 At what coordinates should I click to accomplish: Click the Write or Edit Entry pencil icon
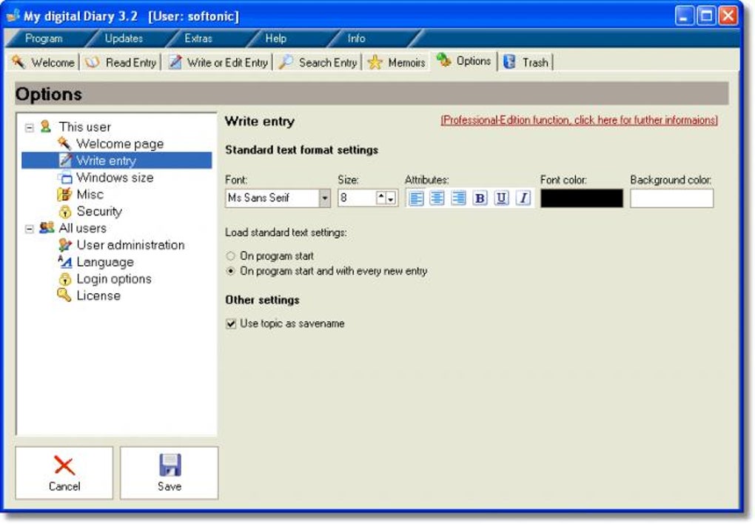point(175,61)
